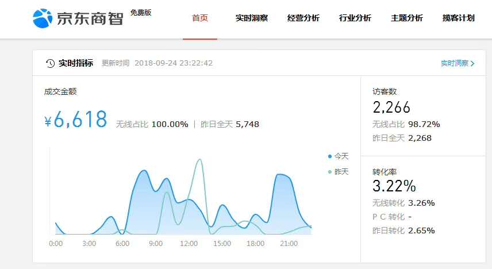Click today's chart peak near 8:00
Viewport: 492px width, 269px height.
(144, 171)
